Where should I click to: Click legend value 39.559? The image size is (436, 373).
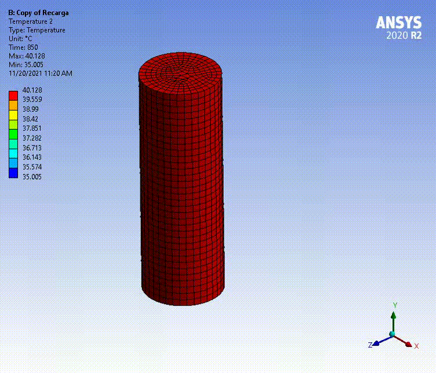tap(32, 100)
